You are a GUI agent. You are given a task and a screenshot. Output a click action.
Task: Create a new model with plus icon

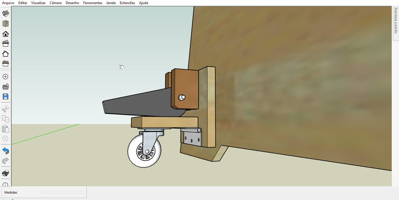[x=5, y=77]
